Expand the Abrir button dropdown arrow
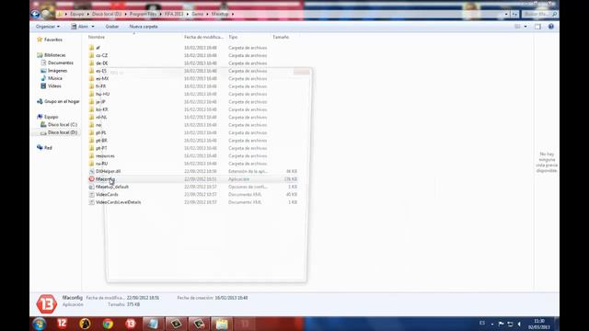 pyautogui.click(x=93, y=27)
